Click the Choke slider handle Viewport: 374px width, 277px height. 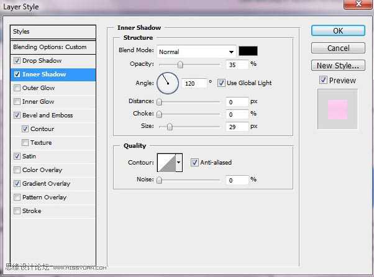click(159, 114)
